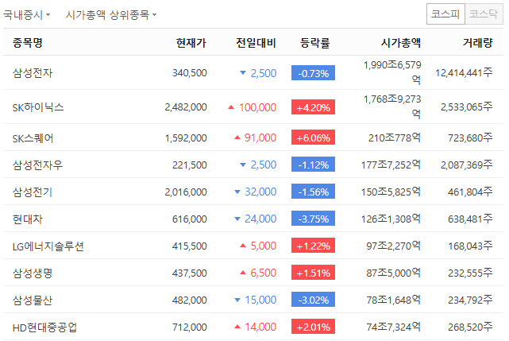Click the 삼성전자우 price 221,500
509x341 pixels.
click(190, 165)
